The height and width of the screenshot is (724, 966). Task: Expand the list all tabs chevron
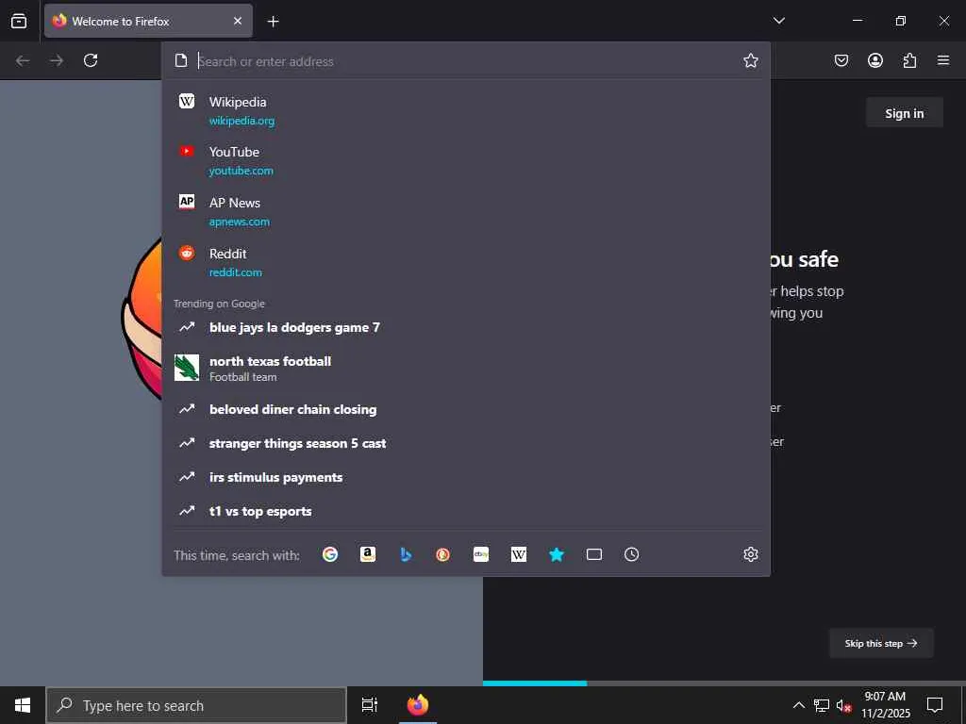pyautogui.click(x=778, y=21)
